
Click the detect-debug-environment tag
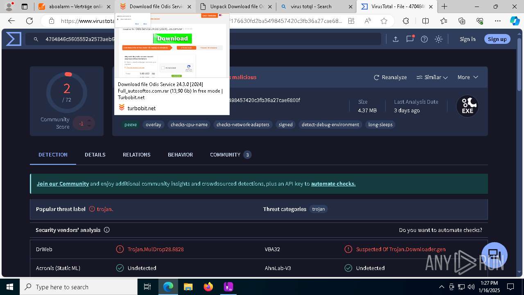pyautogui.click(x=330, y=125)
